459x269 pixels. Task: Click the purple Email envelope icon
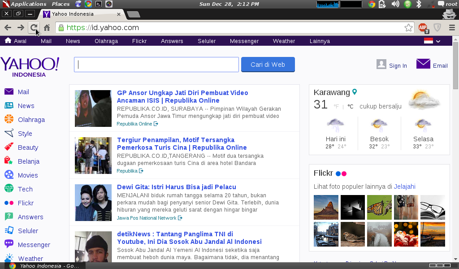(x=423, y=64)
